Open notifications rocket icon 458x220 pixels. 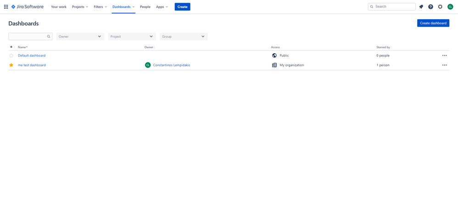coord(421,7)
